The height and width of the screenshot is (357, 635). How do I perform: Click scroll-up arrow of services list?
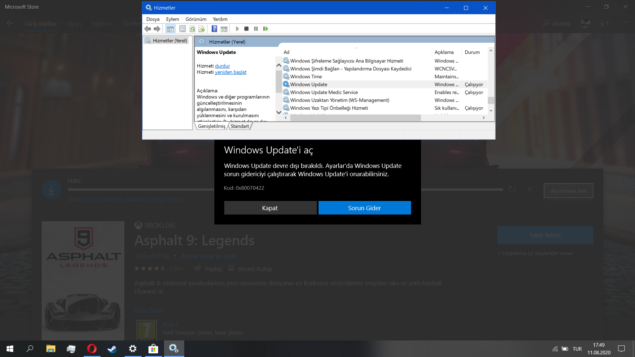(x=491, y=51)
